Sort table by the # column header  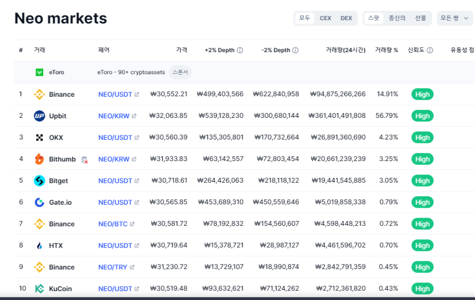click(21, 50)
